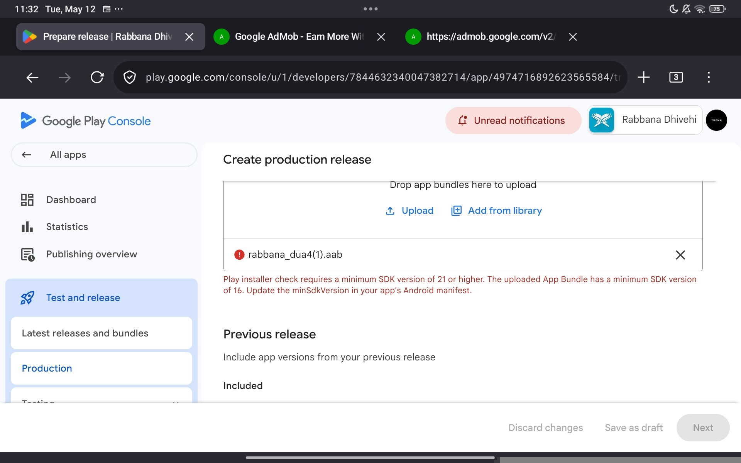The image size is (741, 463).
Task: Click Add from library
Action: tap(496, 211)
